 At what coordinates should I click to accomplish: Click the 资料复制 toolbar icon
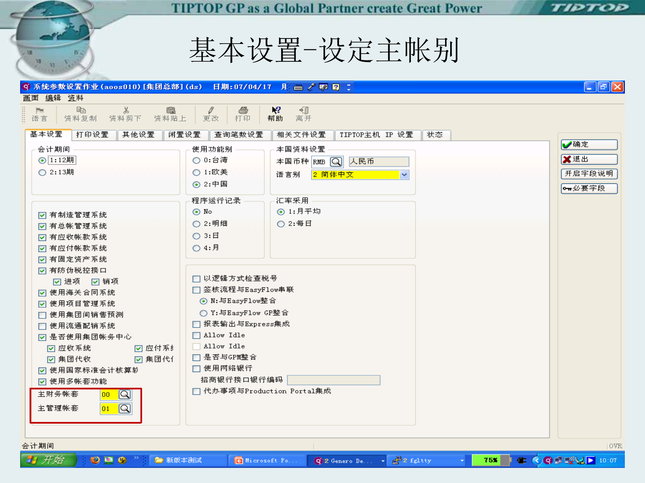point(80,115)
